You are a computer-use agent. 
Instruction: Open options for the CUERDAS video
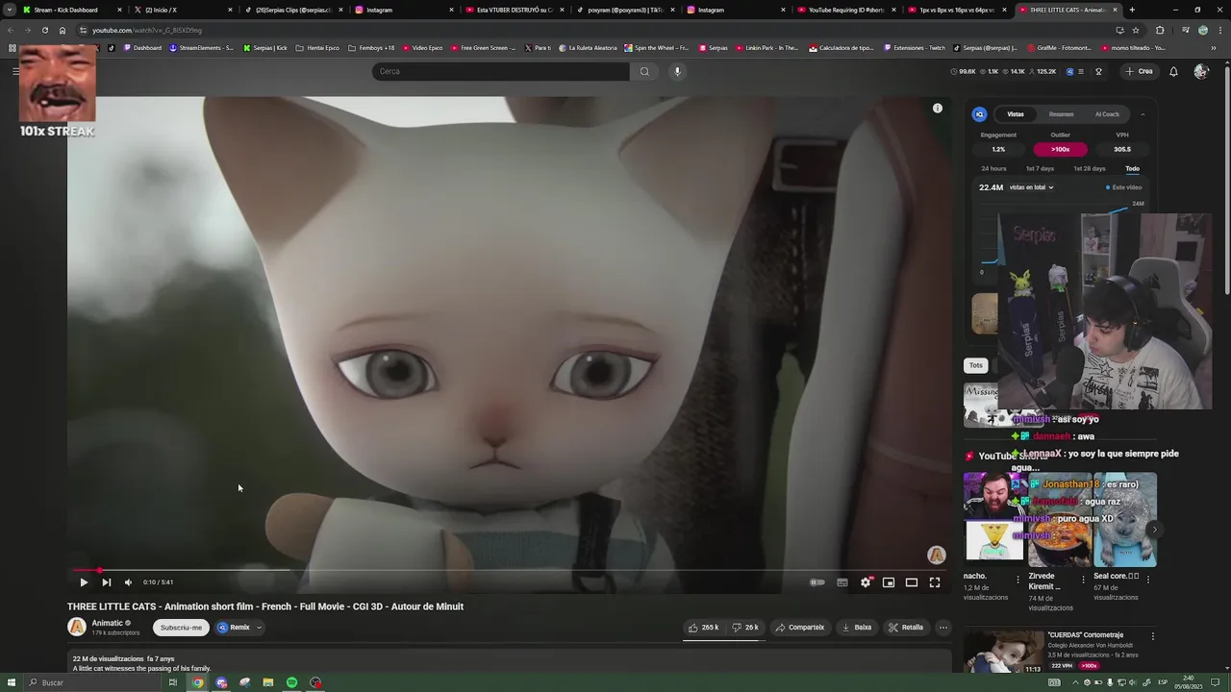pyautogui.click(x=1152, y=636)
